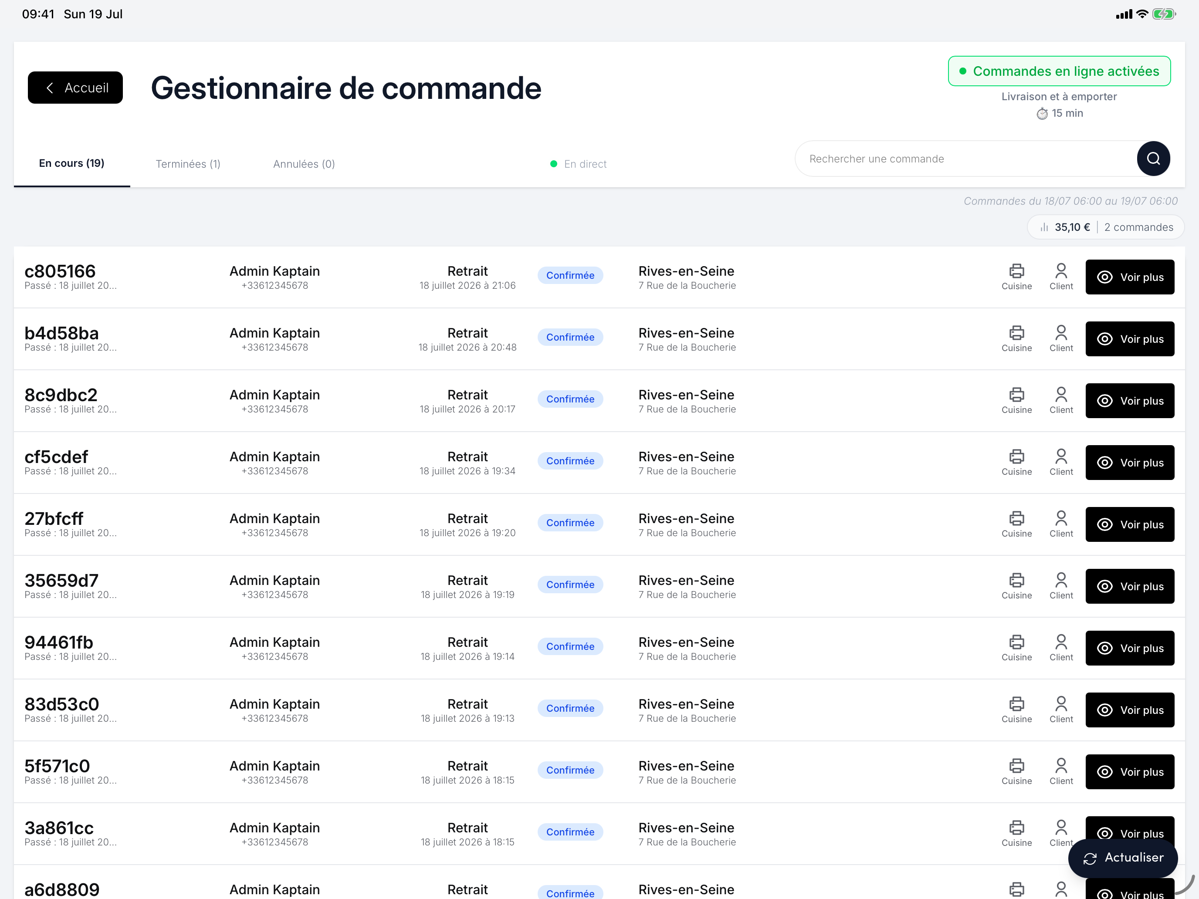Viewport: 1199px width, 899px height.
Task: Click the 15 min preparation time
Action: point(1060,113)
